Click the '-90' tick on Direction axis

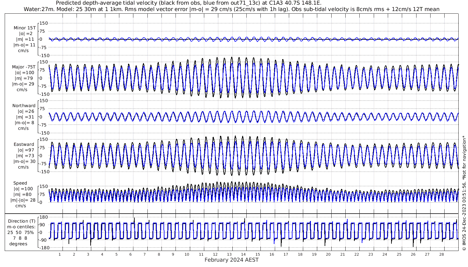click(44, 240)
